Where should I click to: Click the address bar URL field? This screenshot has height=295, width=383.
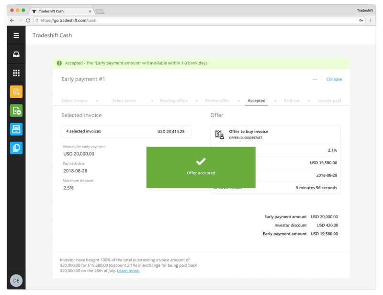coord(199,21)
